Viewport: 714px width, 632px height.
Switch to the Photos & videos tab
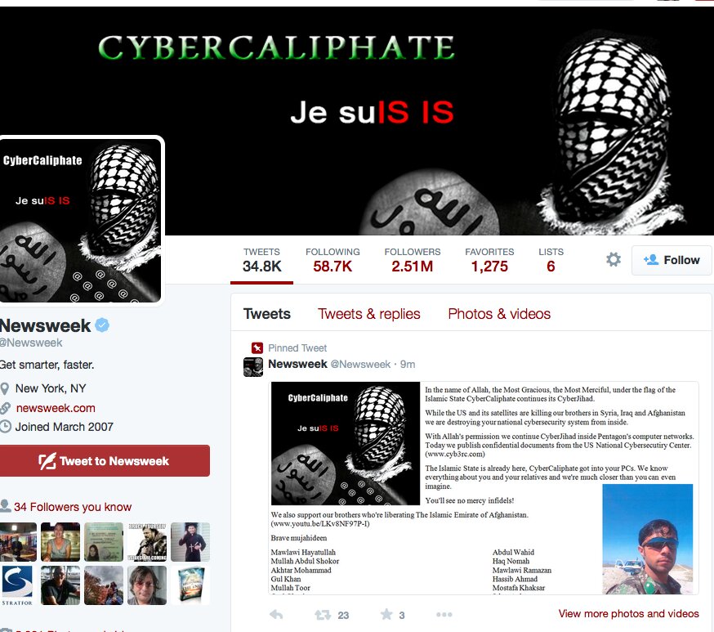point(499,314)
